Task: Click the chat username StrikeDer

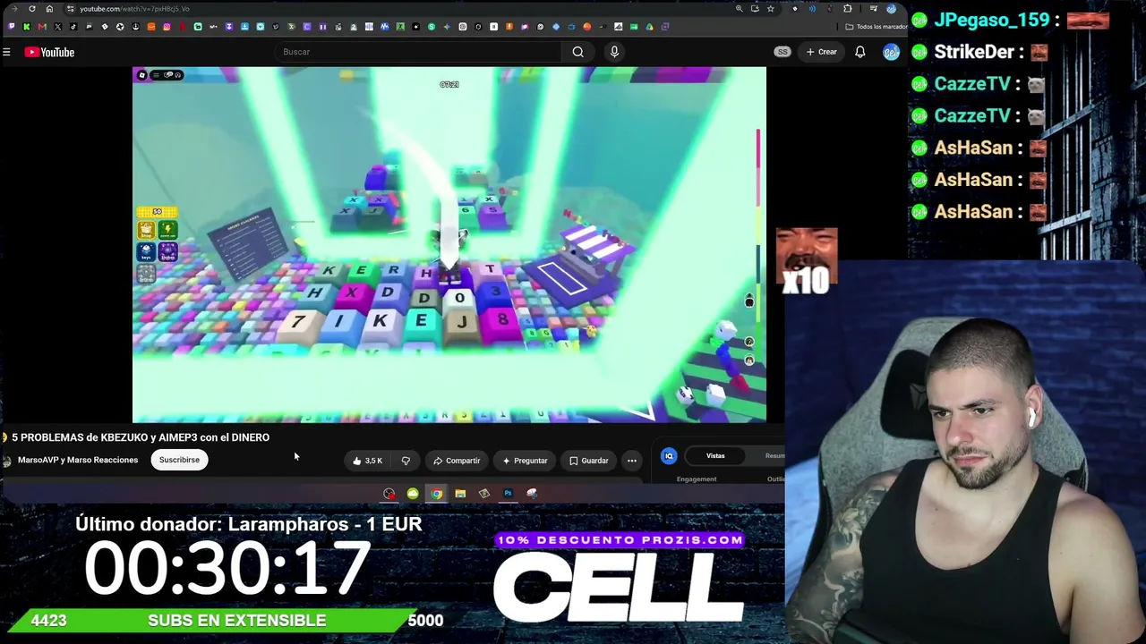Action: point(974,52)
